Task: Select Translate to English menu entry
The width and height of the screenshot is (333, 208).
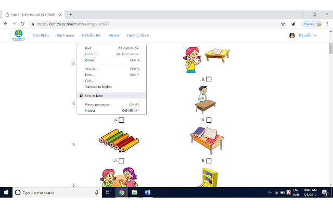Action: pyautogui.click(x=111, y=87)
